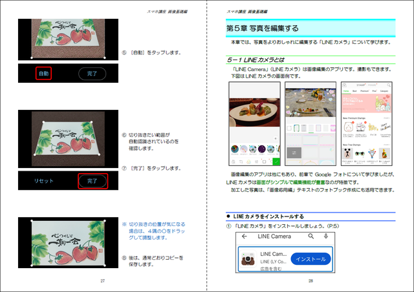Open the STAMP tab in sticker shop
This screenshot has width=414, height=292.
(x=361, y=85)
